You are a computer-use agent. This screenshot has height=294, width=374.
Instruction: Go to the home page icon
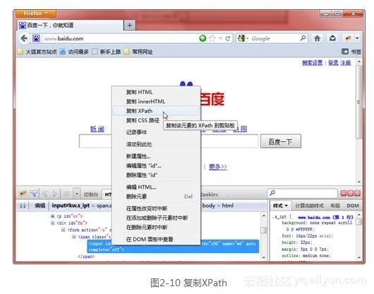coord(317,38)
